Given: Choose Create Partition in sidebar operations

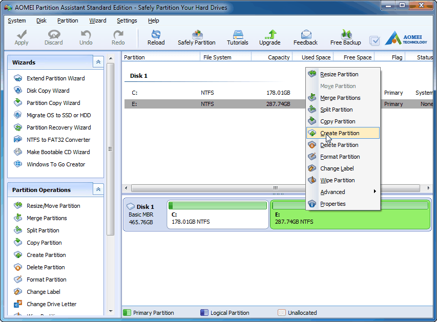Looking at the screenshot, I should [x=39, y=254].
